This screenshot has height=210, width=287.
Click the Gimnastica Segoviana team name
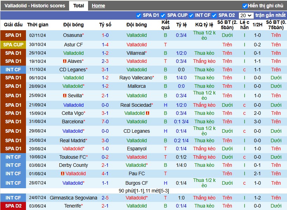click(x=73, y=198)
